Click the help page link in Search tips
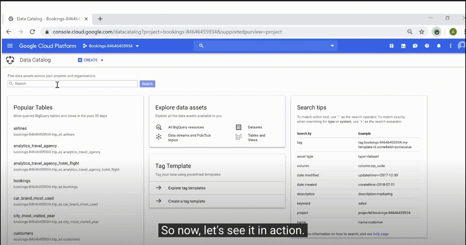 [x=381, y=234]
